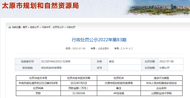Click the 违法行为类型 header cell

tap(161, 78)
